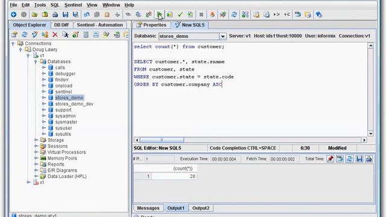Select the E/R Diagrams tree item
386x217 pixels.
[x=62, y=170]
